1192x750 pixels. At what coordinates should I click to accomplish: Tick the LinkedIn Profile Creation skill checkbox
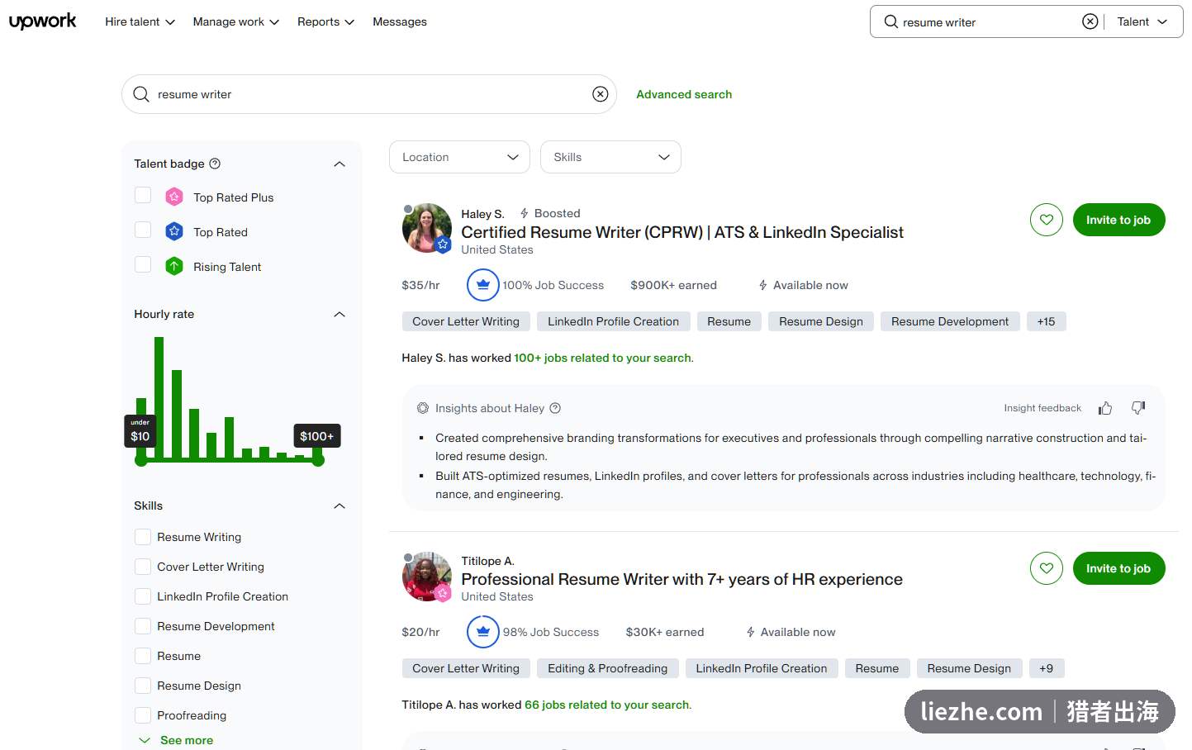click(143, 596)
